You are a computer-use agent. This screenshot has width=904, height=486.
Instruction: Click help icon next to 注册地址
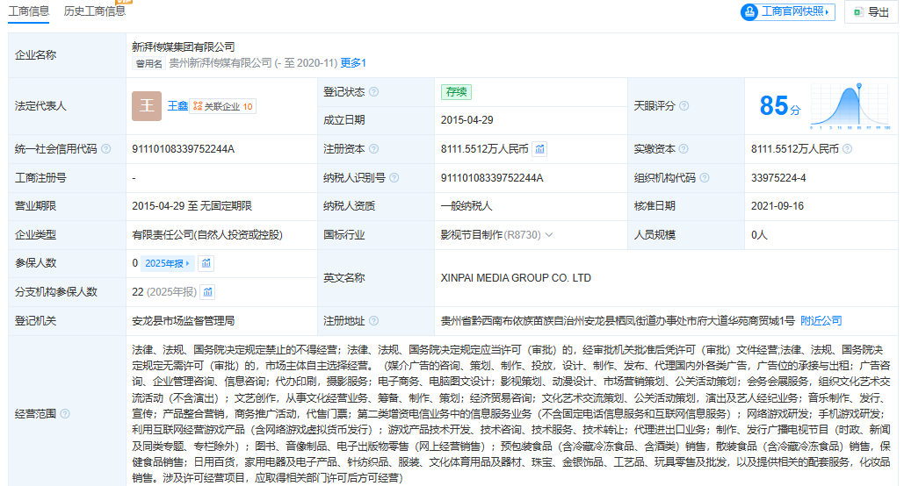point(373,321)
